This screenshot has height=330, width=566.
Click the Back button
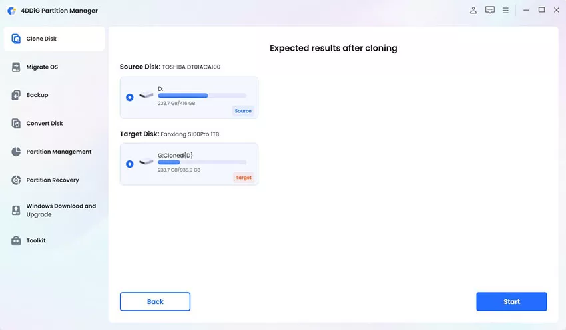pyautogui.click(x=155, y=301)
